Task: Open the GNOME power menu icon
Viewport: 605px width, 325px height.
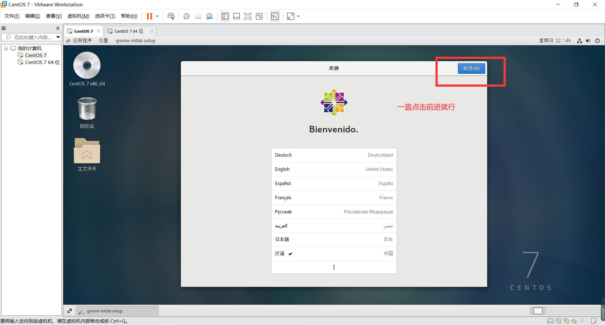Action: [x=597, y=41]
